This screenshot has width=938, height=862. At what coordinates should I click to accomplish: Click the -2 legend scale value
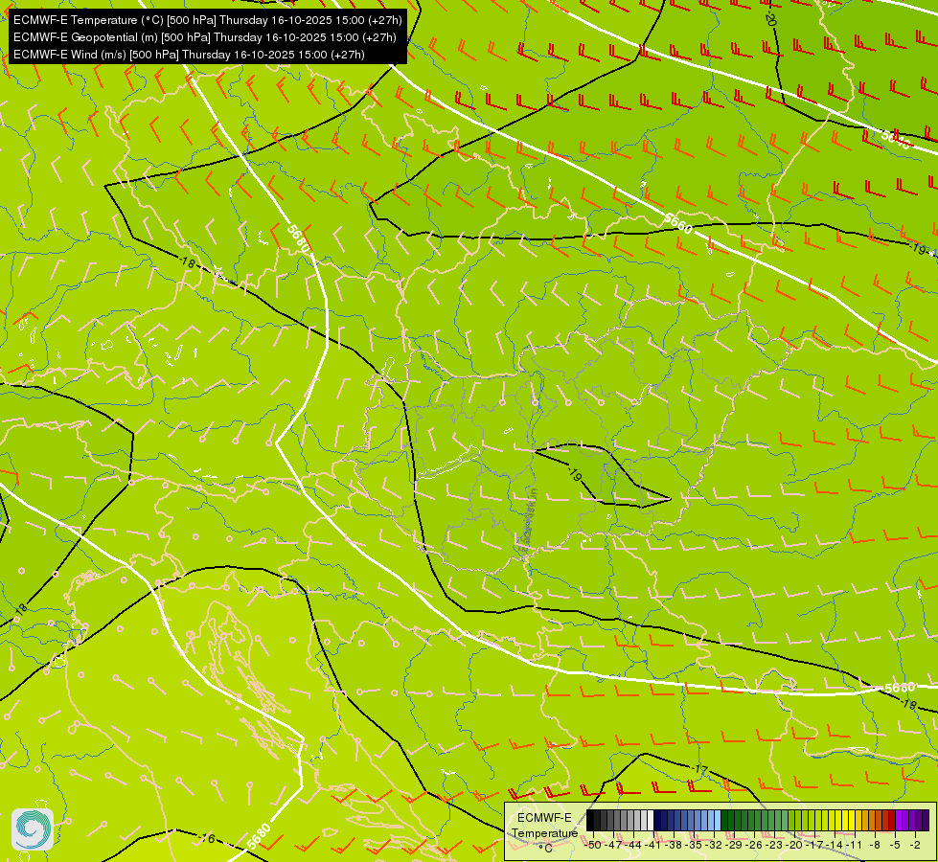click(915, 845)
